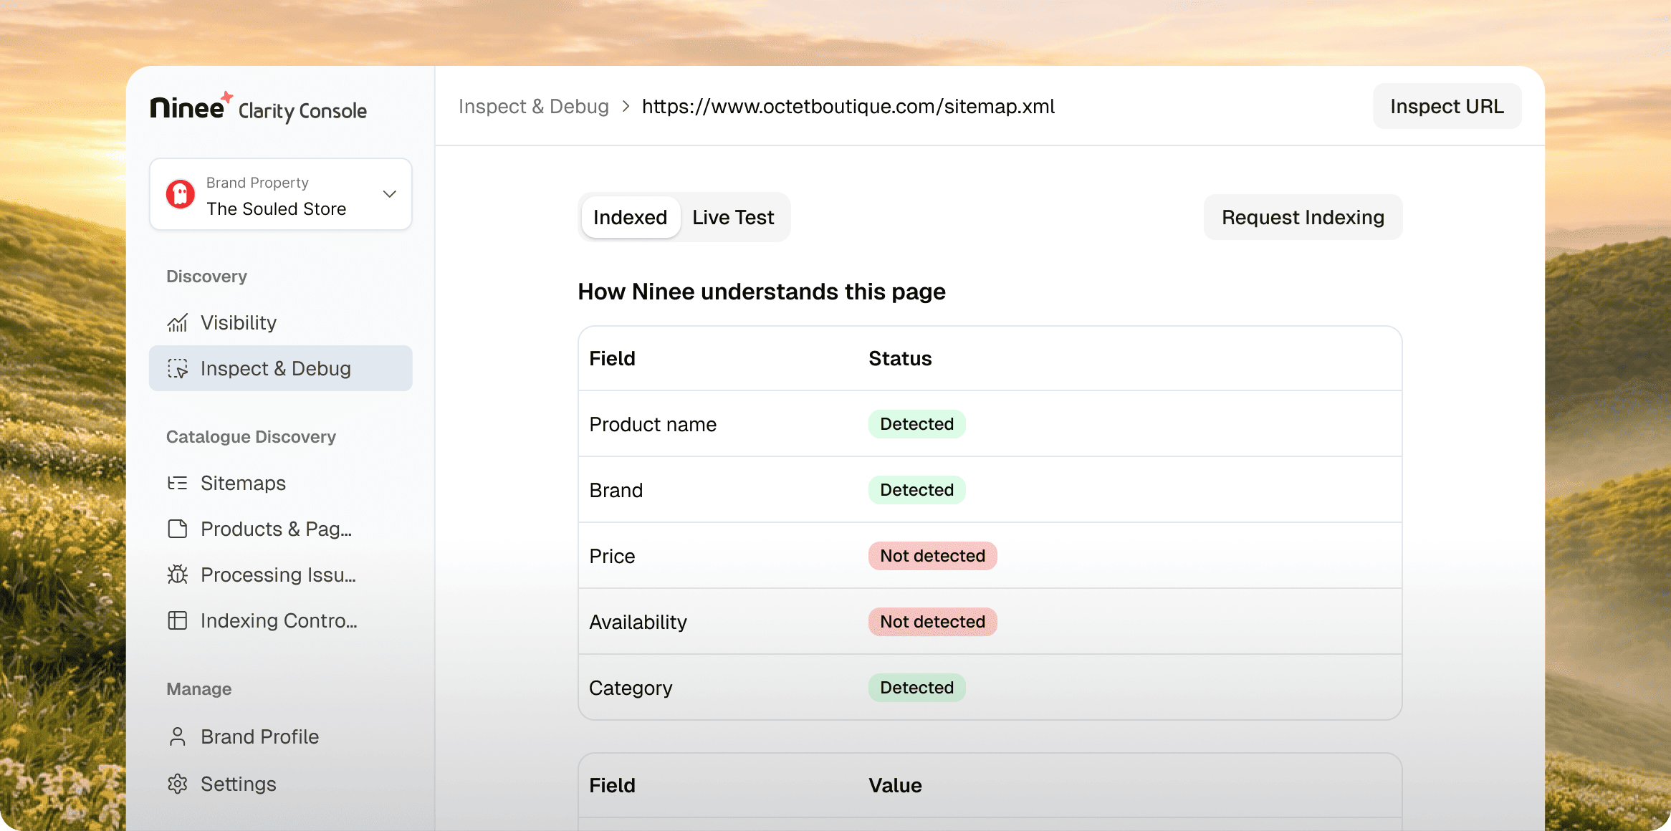Expand the Brand Property dropdown chevron

[x=390, y=194]
